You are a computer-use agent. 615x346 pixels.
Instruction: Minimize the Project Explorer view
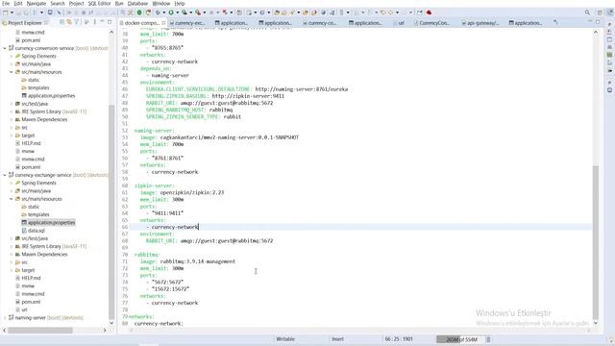pos(102,22)
